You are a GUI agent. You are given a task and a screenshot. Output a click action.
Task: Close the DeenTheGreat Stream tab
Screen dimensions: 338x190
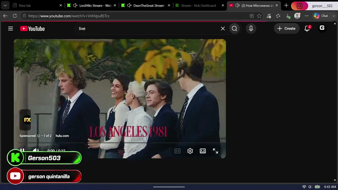169,6
